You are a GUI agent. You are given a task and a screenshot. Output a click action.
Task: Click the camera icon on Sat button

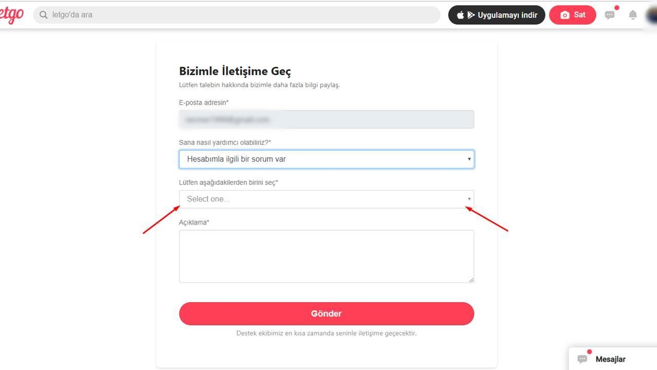[x=565, y=15]
